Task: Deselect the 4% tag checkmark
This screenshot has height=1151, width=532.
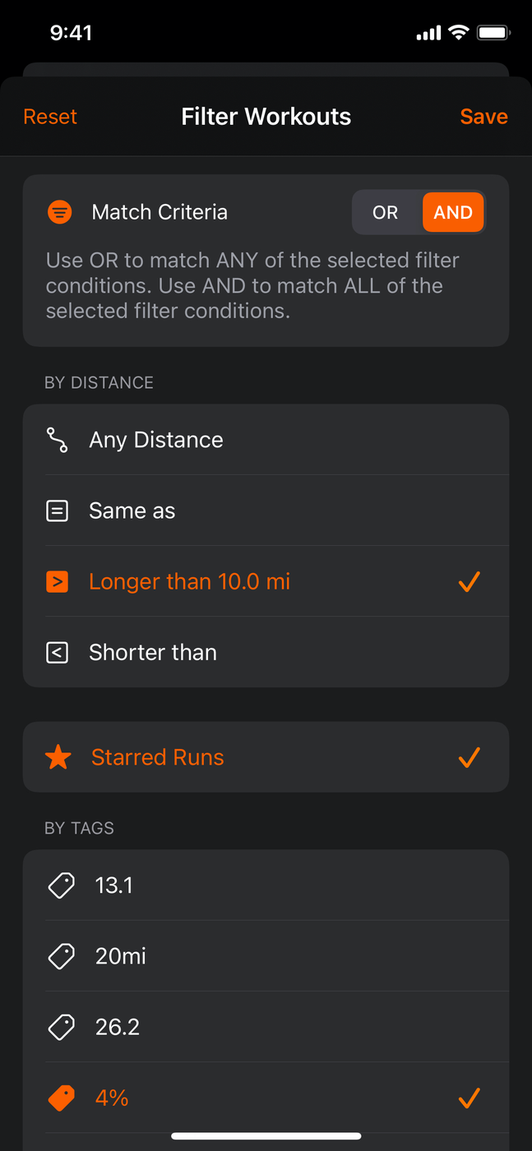Action: tap(469, 1098)
